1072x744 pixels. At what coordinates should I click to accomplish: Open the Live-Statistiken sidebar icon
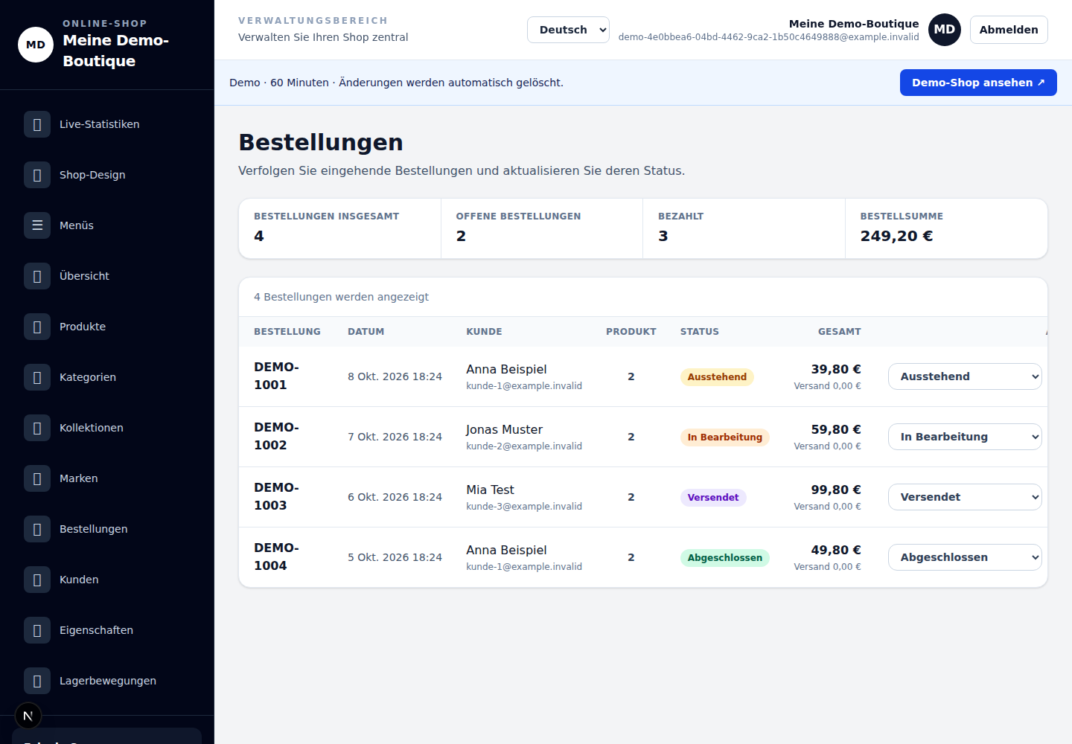[x=37, y=124]
